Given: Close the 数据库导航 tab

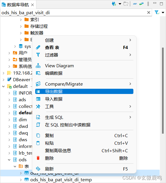Looking at the screenshot, I should point(33,5).
